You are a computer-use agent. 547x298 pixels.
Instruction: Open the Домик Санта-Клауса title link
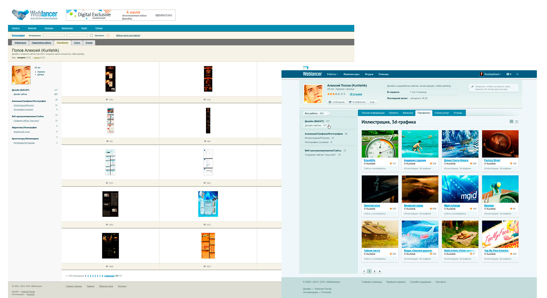[x=456, y=160]
